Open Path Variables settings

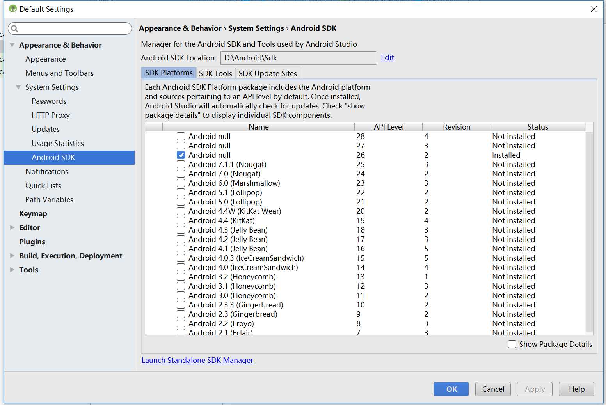pyautogui.click(x=49, y=199)
